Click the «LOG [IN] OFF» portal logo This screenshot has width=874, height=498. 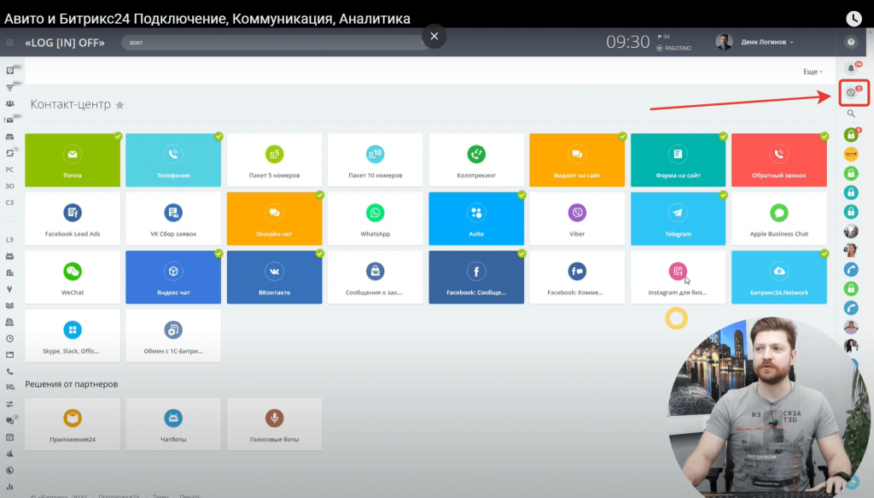point(65,43)
